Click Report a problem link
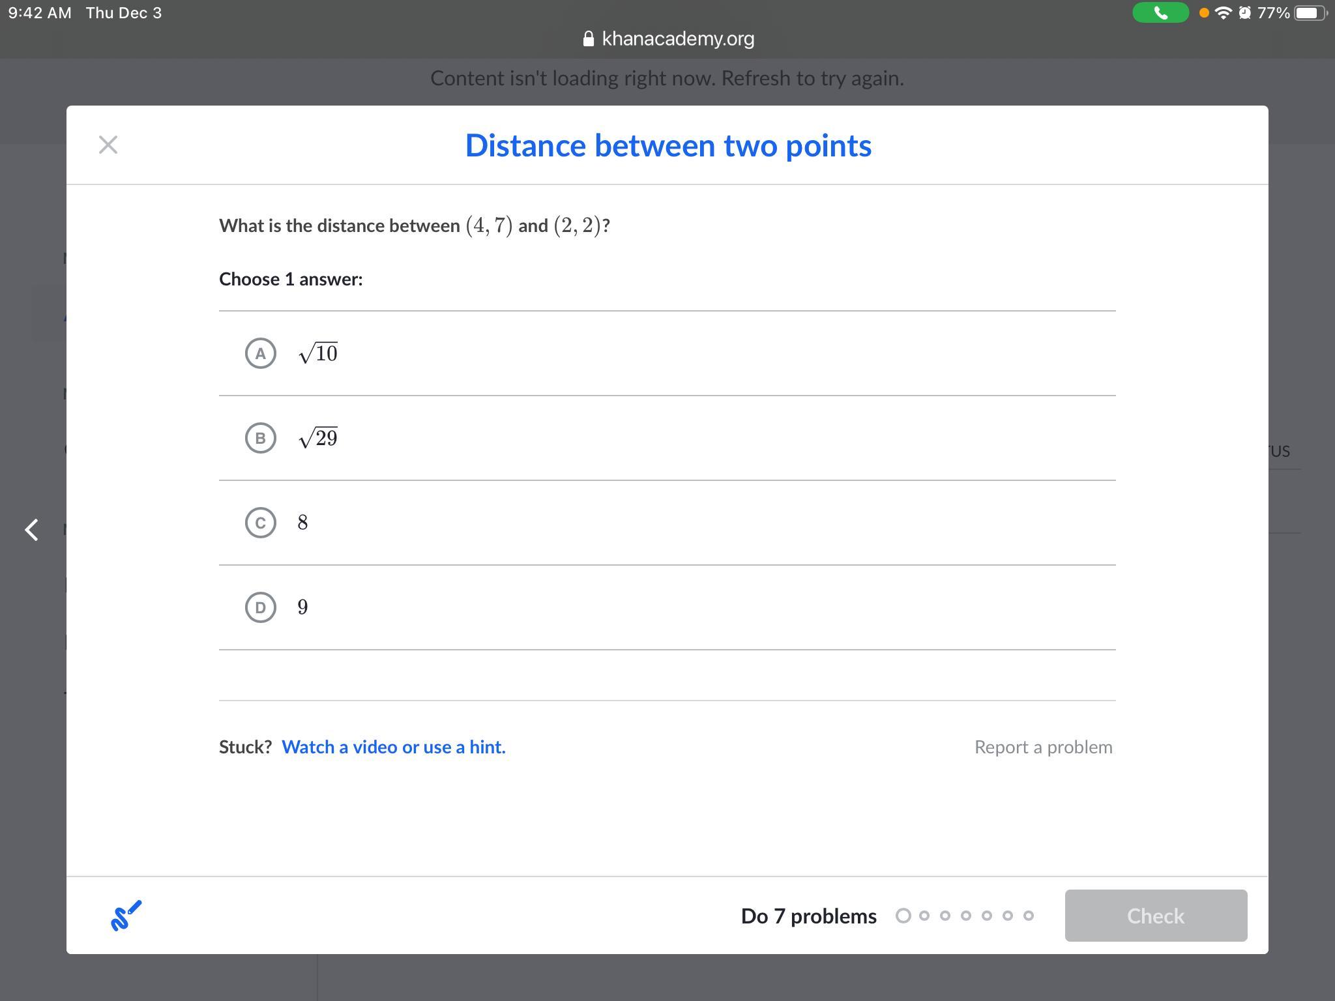Screen dimensions: 1335x1001 pyautogui.click(x=1043, y=747)
